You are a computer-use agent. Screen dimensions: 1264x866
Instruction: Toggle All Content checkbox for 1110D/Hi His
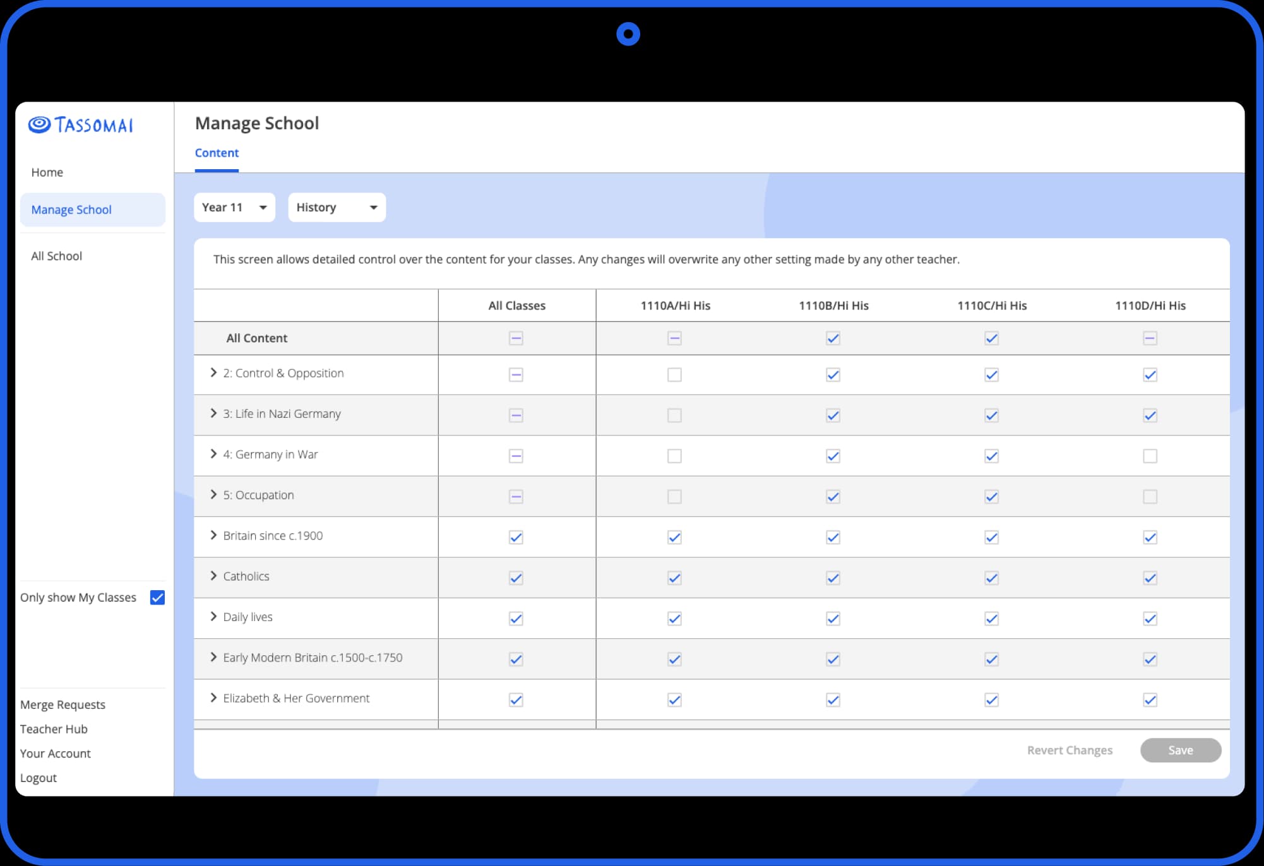tap(1150, 338)
